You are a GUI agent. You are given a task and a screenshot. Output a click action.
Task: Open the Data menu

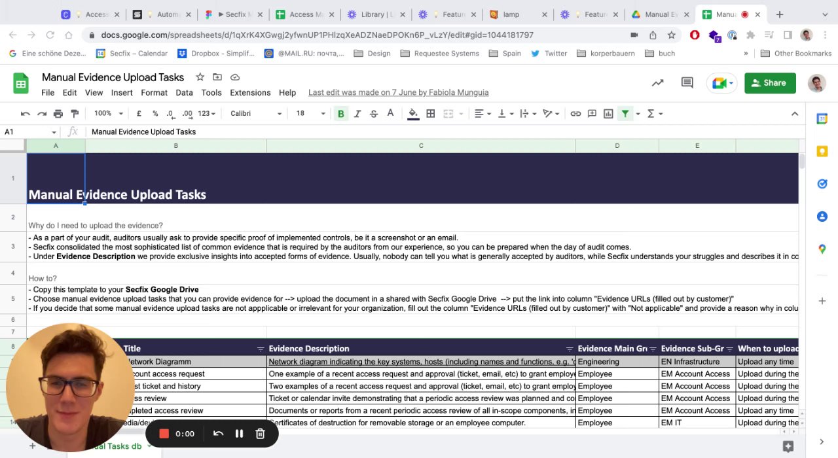click(x=184, y=93)
